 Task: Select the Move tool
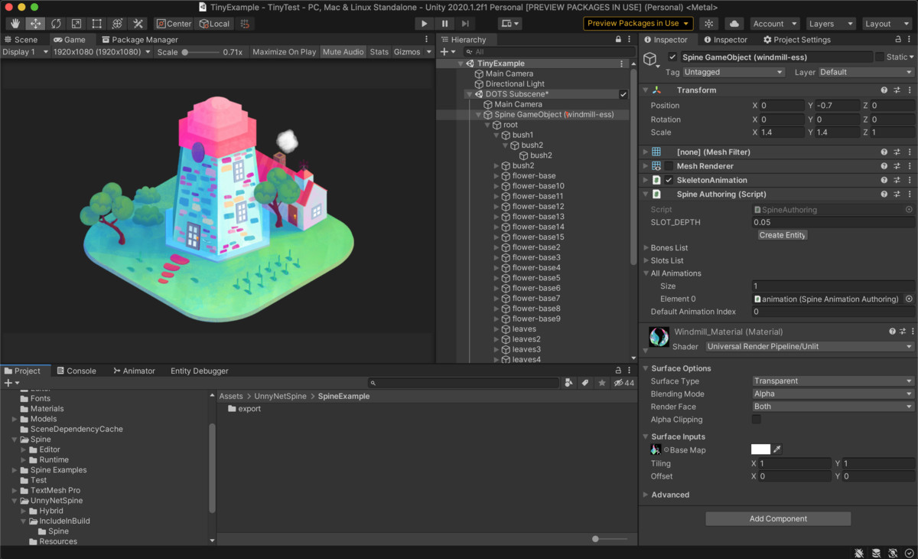coord(34,24)
